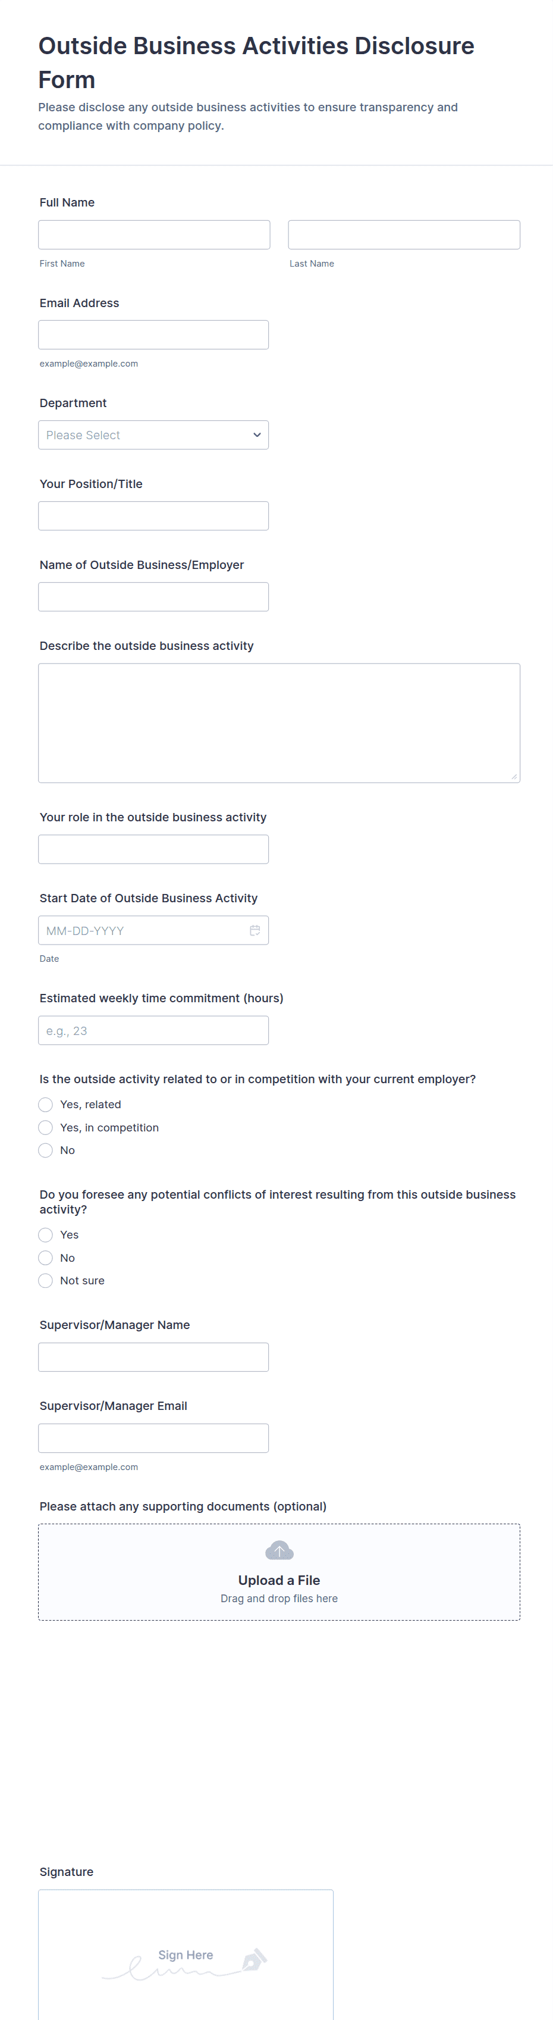This screenshot has width=553, height=2020.
Task: Open the Department dropdown chevron
Action: tap(256, 435)
